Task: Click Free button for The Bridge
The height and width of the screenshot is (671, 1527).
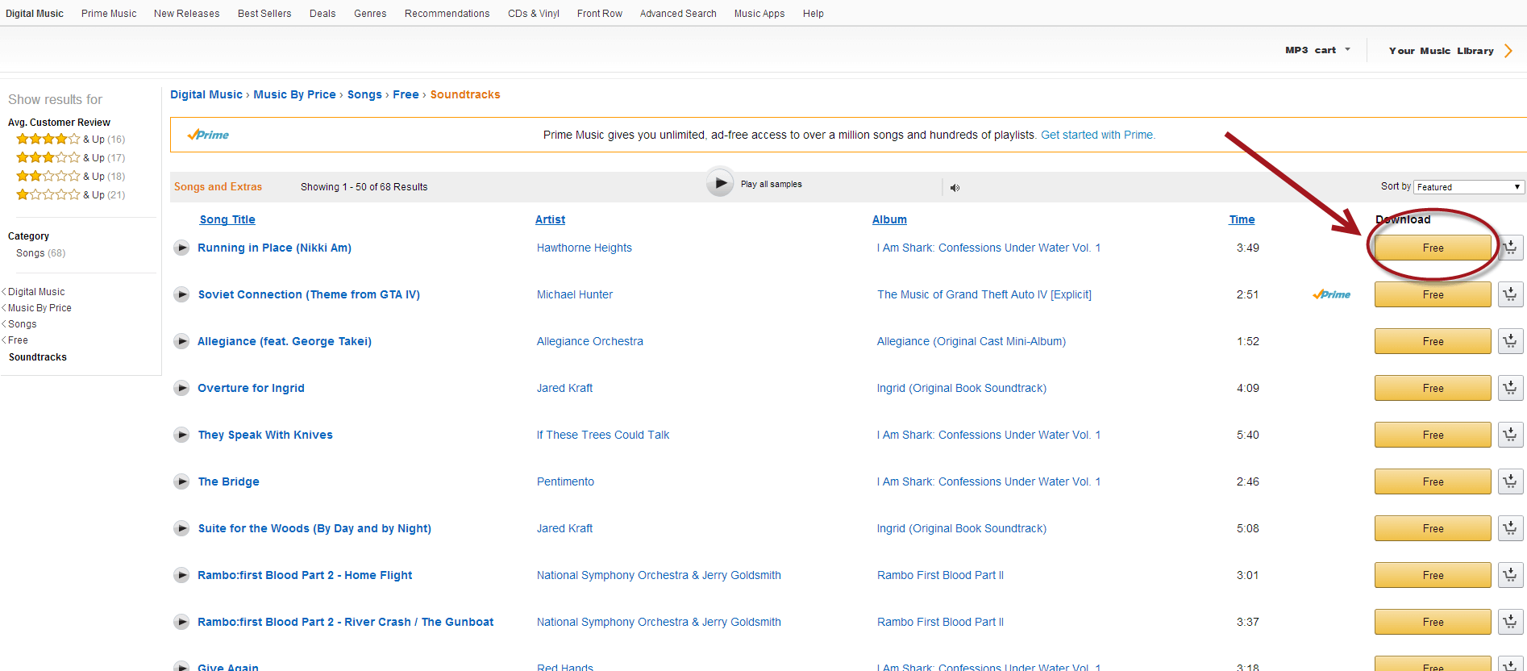Action: [1433, 481]
